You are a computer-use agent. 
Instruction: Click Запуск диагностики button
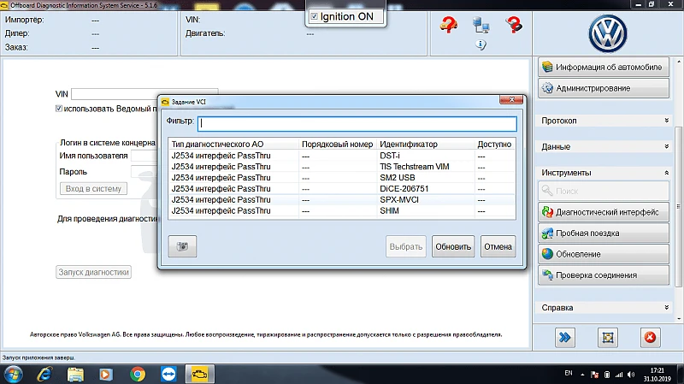[x=93, y=272]
